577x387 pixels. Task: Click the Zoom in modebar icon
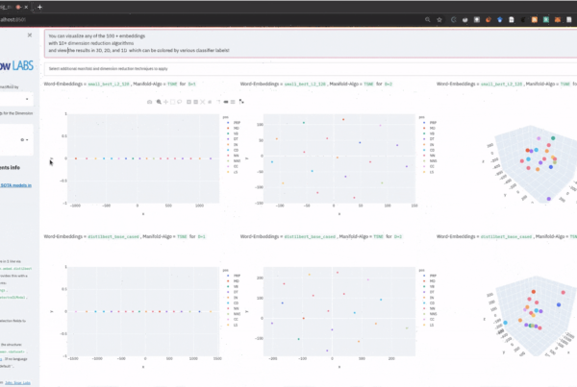[x=188, y=102]
